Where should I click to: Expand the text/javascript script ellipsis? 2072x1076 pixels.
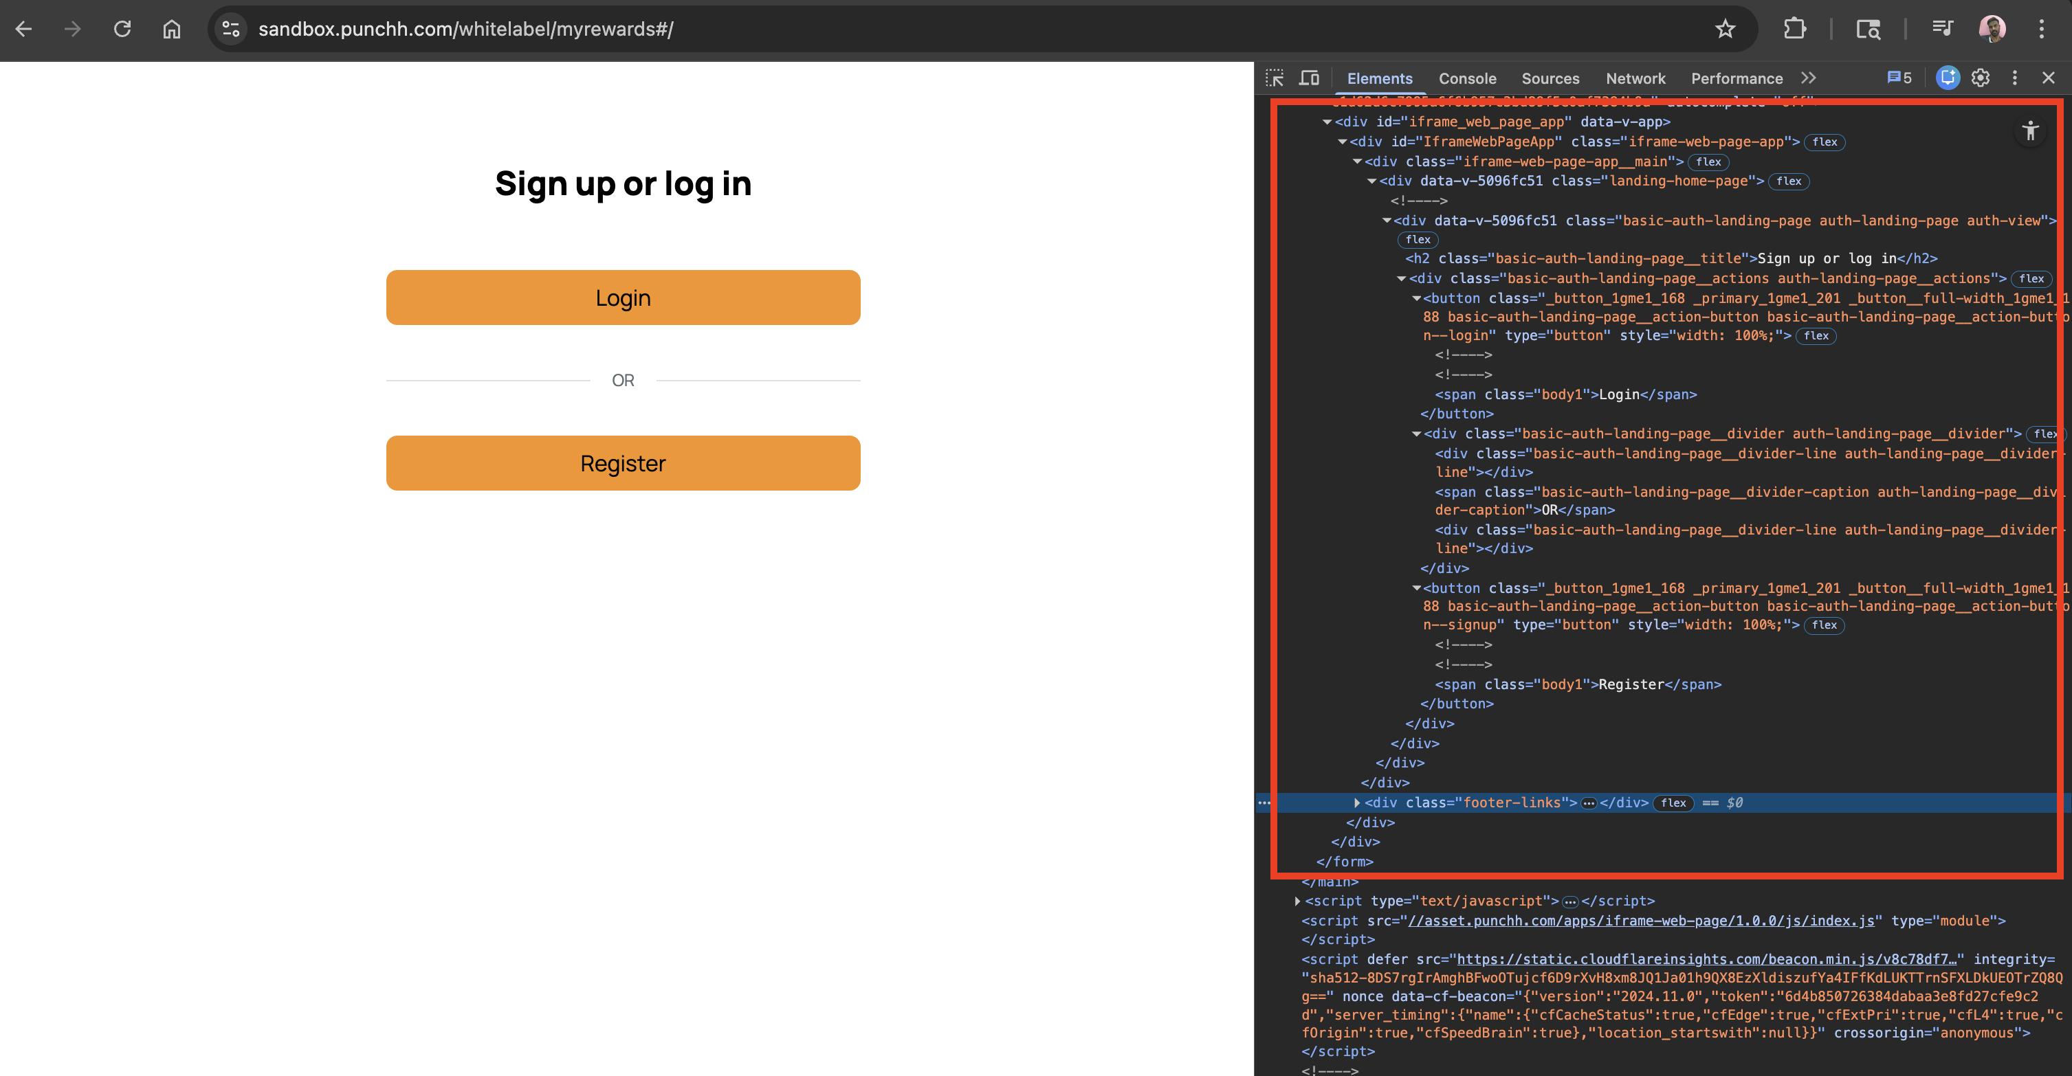pos(1570,901)
